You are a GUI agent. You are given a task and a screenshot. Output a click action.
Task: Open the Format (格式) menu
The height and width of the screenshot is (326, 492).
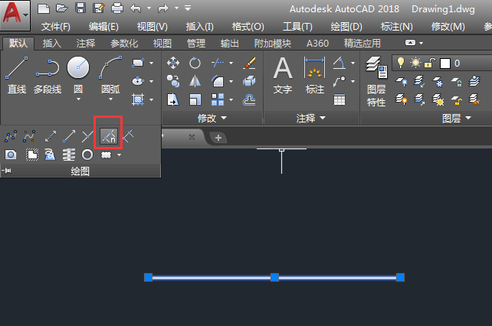point(248,27)
